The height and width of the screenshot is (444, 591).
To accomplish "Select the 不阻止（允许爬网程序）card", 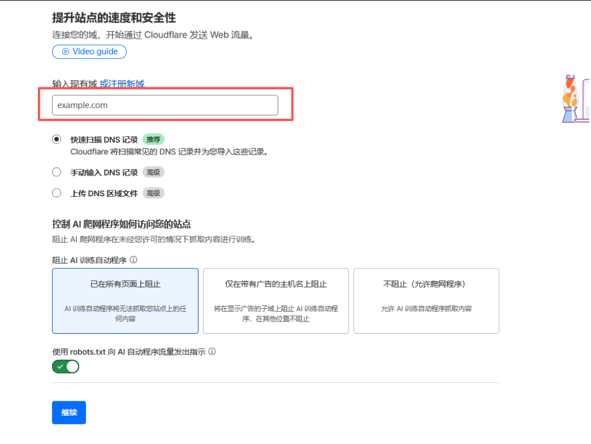I will (426, 300).
